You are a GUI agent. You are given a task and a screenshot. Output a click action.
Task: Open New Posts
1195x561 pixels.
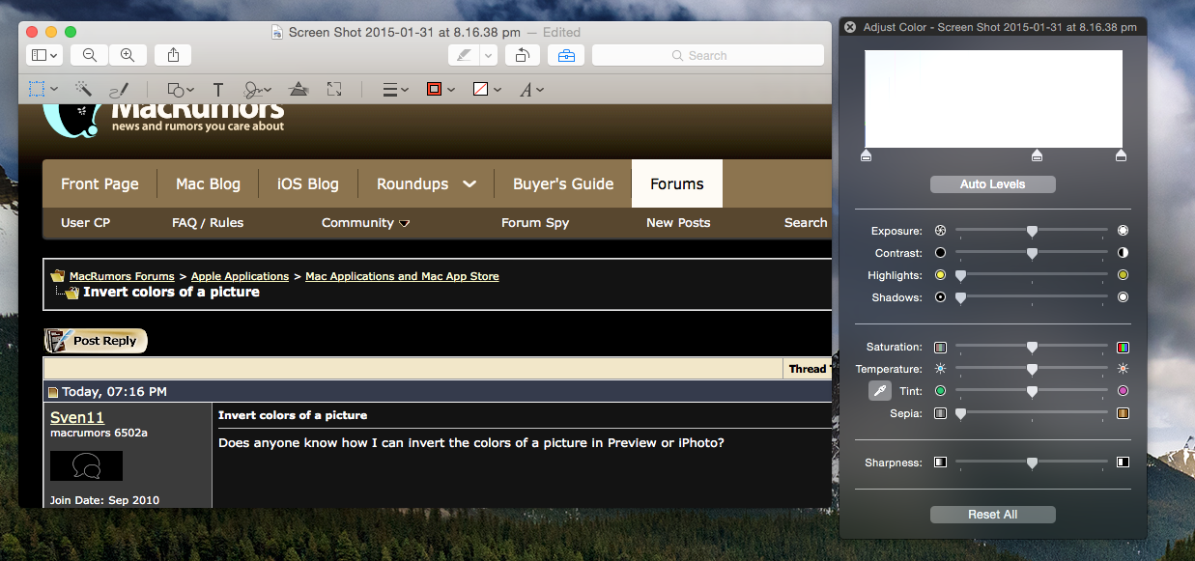point(678,222)
